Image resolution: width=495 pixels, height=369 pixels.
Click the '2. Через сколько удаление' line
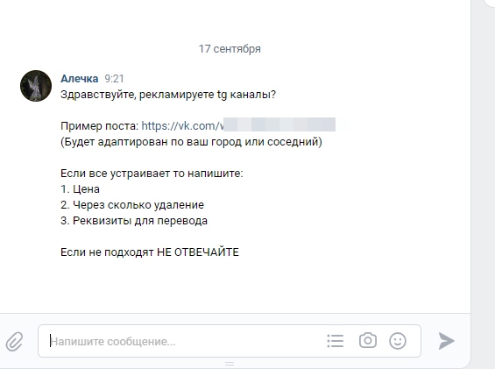132,205
